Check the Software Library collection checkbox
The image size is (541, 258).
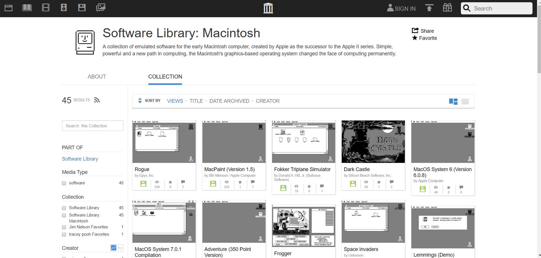click(x=64, y=208)
